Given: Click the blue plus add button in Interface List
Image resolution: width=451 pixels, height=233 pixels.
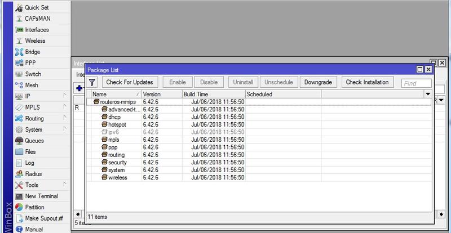Looking at the screenshot, I should (x=79, y=88).
